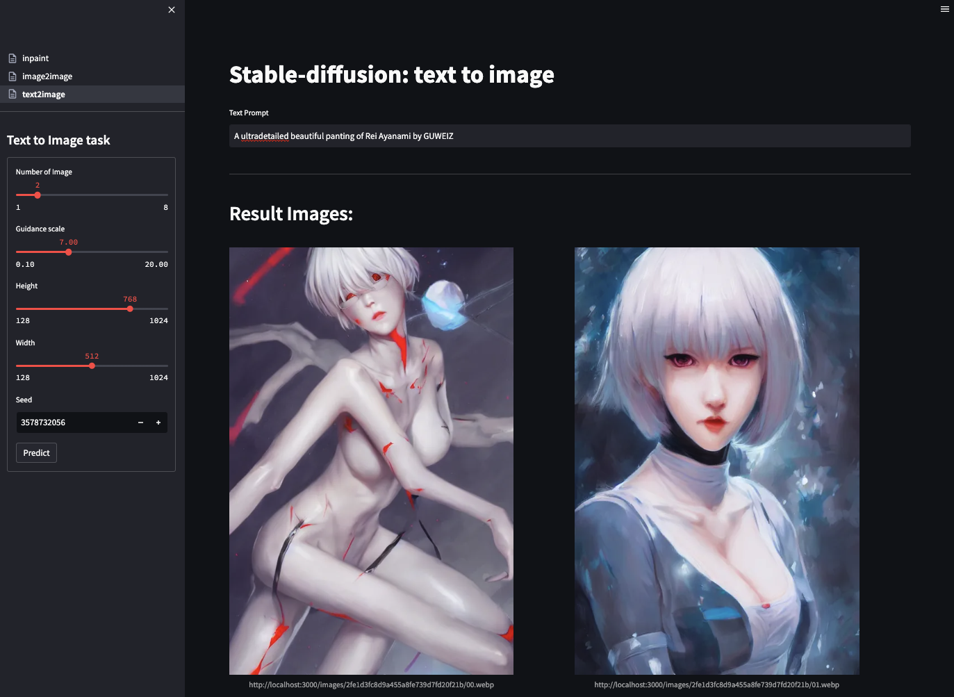Click the Height slider handle
Image resolution: width=954 pixels, height=697 pixels.
[x=130, y=309]
